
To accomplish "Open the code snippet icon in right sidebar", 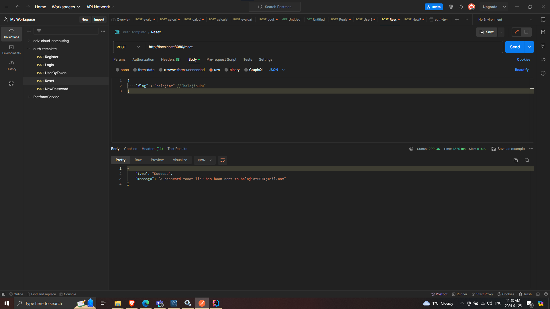I will pyautogui.click(x=543, y=60).
